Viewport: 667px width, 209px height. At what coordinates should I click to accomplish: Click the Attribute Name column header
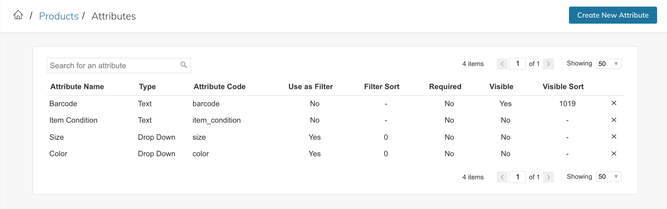pyautogui.click(x=77, y=87)
